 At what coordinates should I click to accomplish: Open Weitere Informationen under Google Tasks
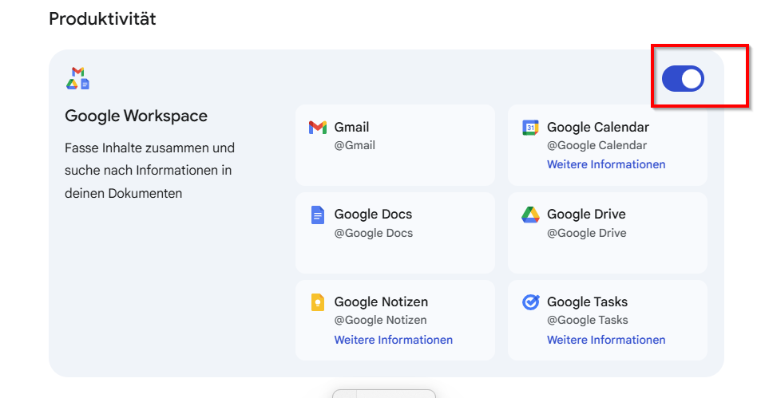pyautogui.click(x=605, y=340)
